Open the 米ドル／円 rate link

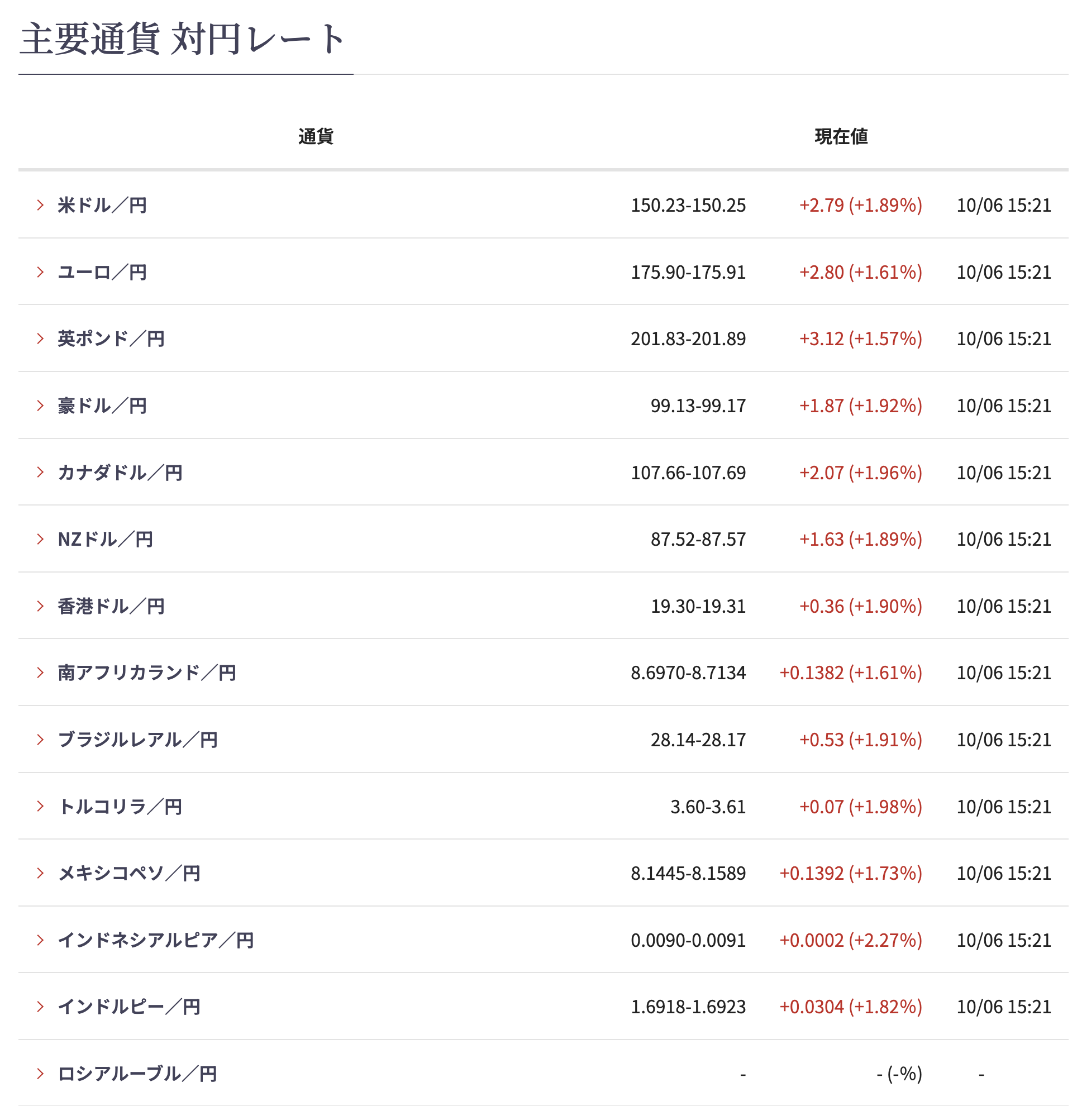tap(102, 205)
